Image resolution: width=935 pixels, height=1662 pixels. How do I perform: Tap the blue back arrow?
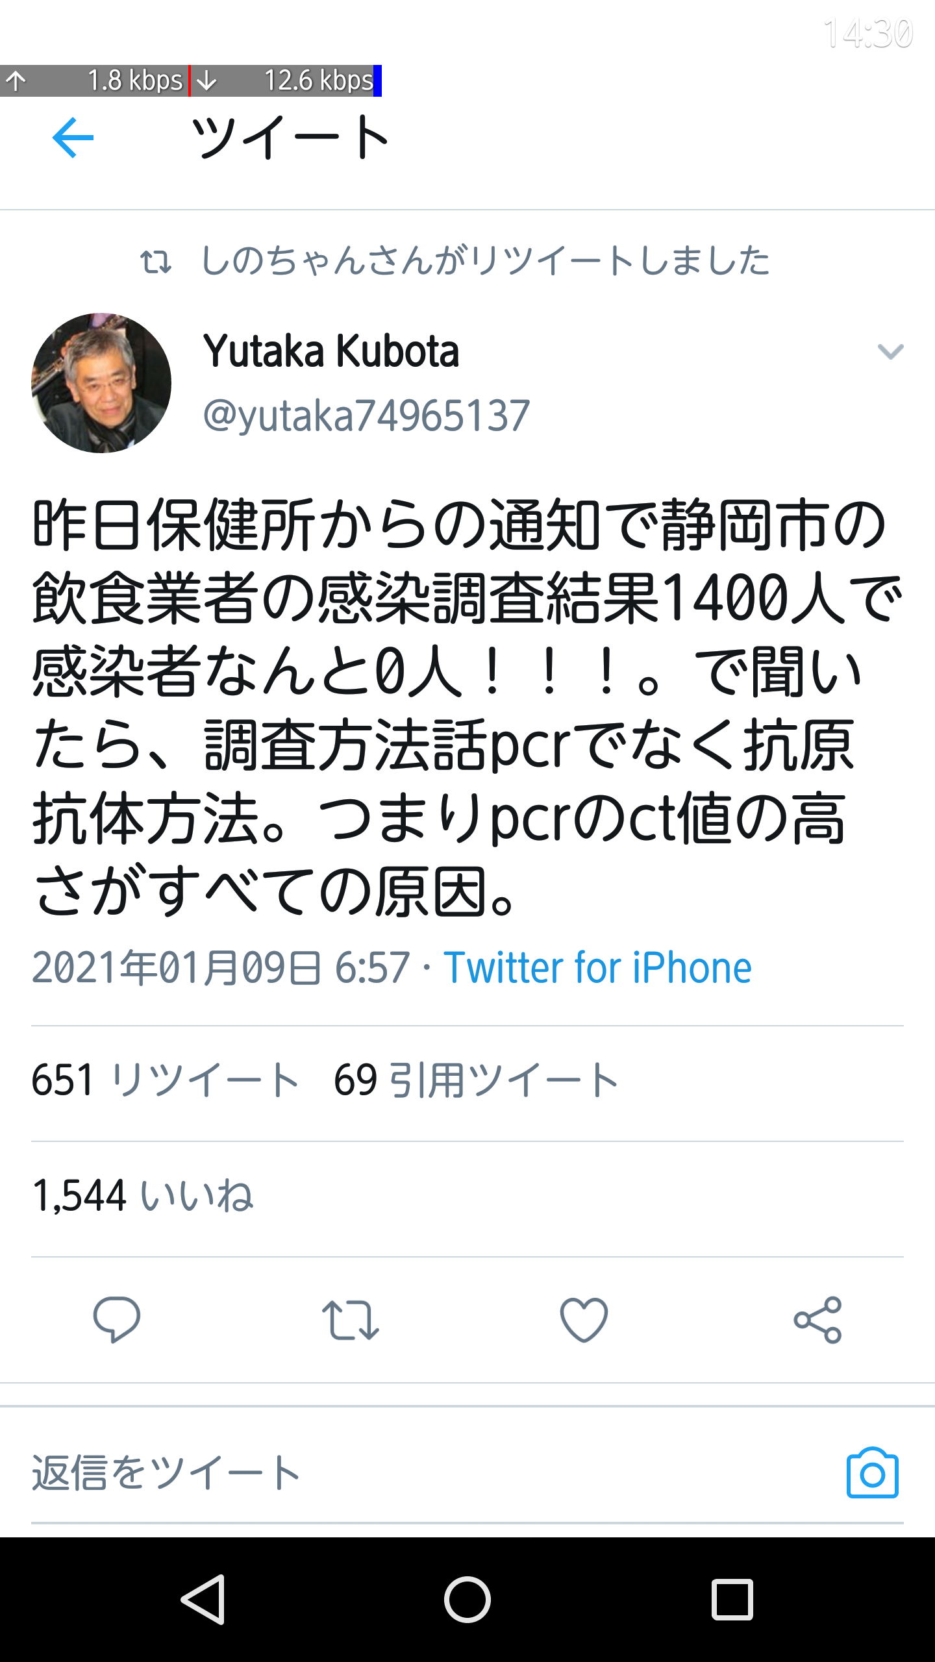pos(73,138)
